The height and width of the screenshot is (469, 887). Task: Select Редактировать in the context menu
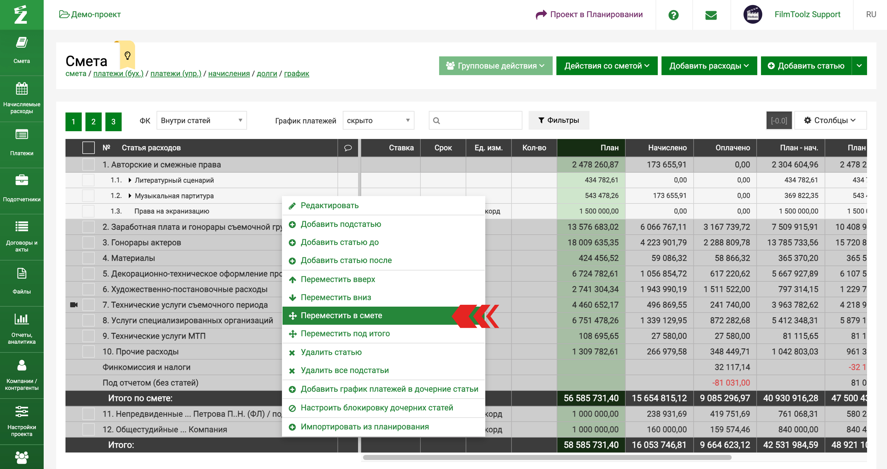point(384,206)
